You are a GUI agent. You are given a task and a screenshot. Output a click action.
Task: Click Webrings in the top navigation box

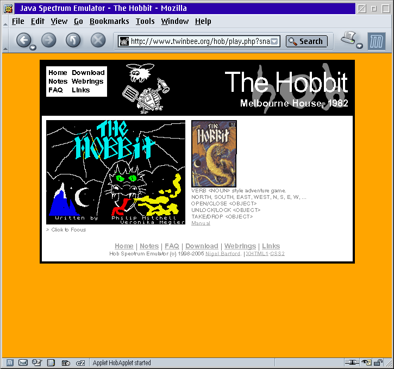click(x=87, y=82)
